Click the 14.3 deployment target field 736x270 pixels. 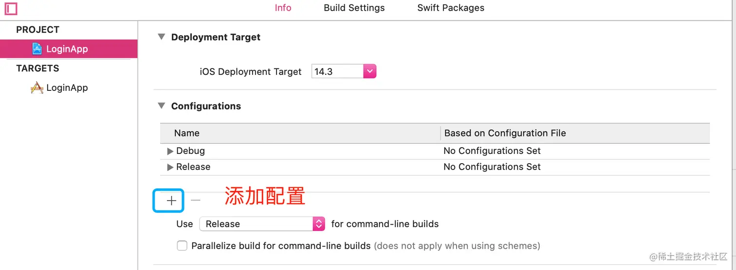[337, 71]
